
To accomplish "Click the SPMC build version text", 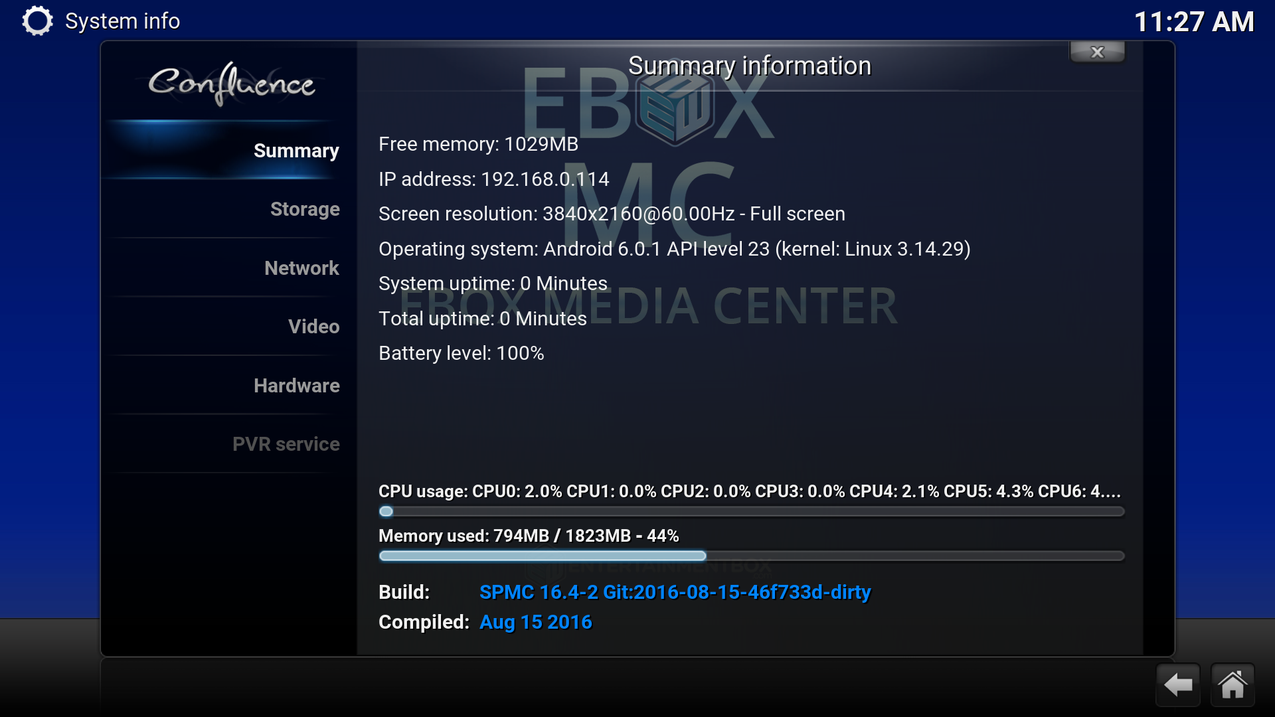I will point(675,592).
